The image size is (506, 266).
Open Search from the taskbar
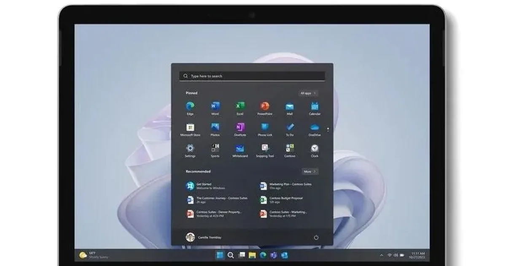[x=231, y=255]
